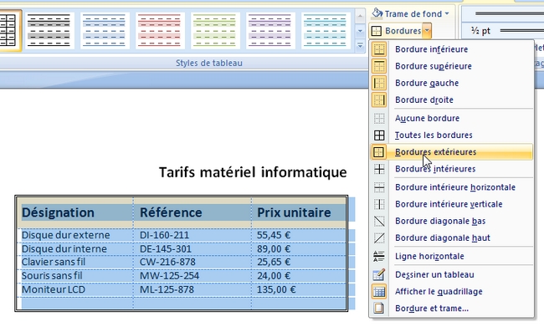Open the Bordures dropdown arrow
The image size is (544, 332).
coord(427,31)
